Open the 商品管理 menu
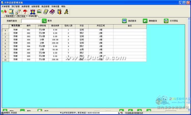 (45, 7)
